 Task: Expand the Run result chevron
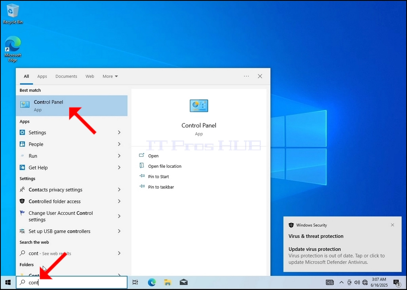point(119,156)
